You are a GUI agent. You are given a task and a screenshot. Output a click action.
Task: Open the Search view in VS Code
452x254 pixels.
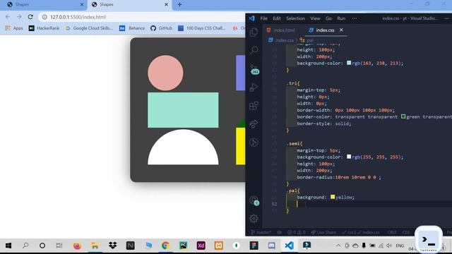point(254,50)
